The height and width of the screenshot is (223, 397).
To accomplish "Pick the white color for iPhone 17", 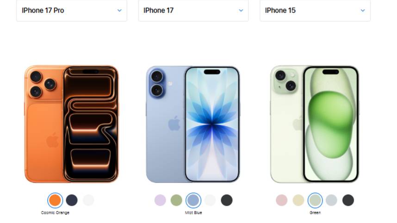I will (210, 200).
